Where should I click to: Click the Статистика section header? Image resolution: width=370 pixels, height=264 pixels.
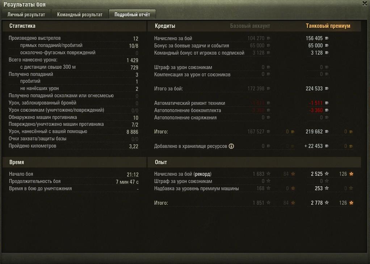point(22,26)
